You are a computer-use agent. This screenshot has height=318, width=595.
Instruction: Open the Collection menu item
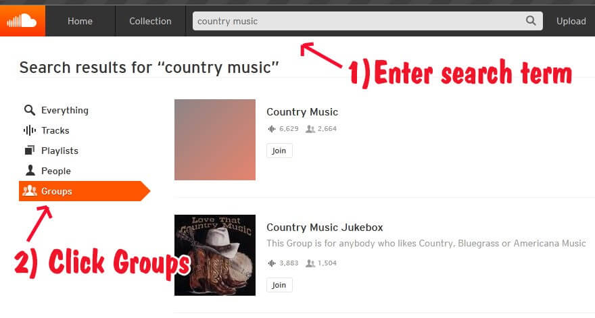tap(150, 21)
